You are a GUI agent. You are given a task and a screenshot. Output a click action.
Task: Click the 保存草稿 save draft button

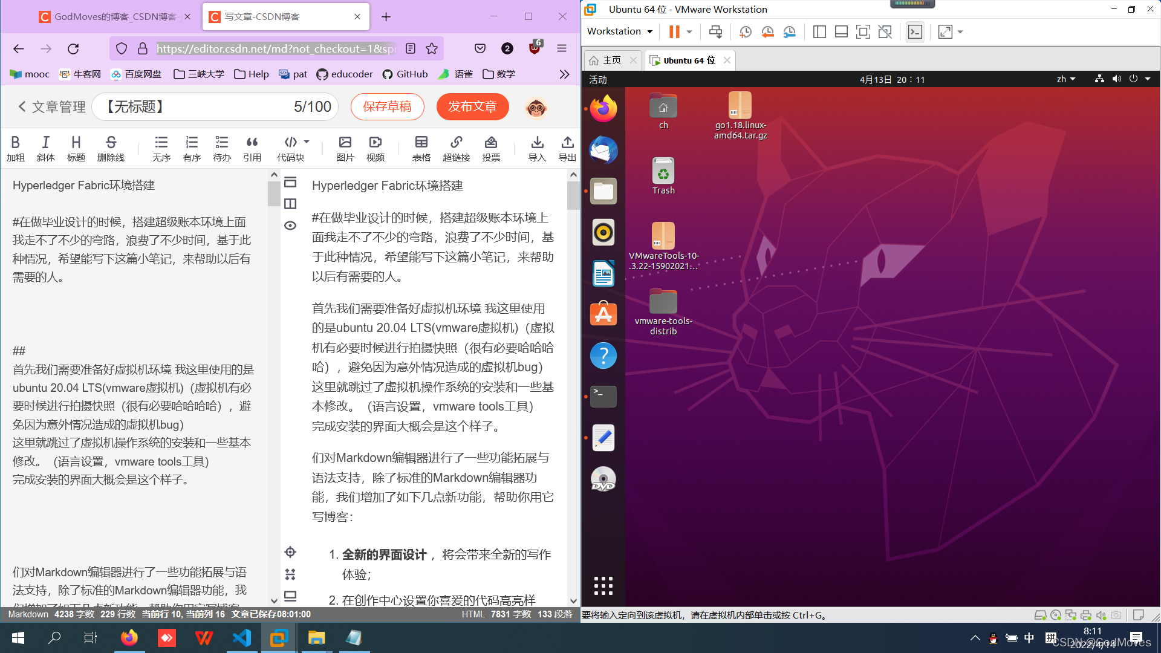pyautogui.click(x=387, y=106)
